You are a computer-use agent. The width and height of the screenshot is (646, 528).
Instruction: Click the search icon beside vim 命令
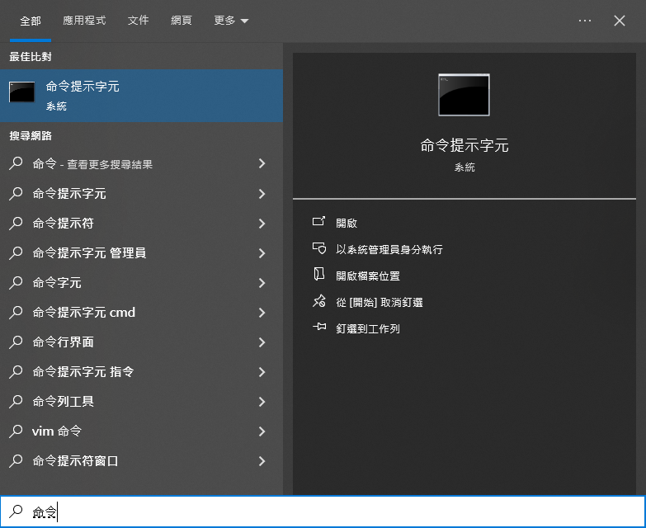(x=16, y=431)
